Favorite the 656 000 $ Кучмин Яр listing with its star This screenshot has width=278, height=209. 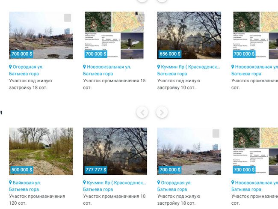(216, 18)
